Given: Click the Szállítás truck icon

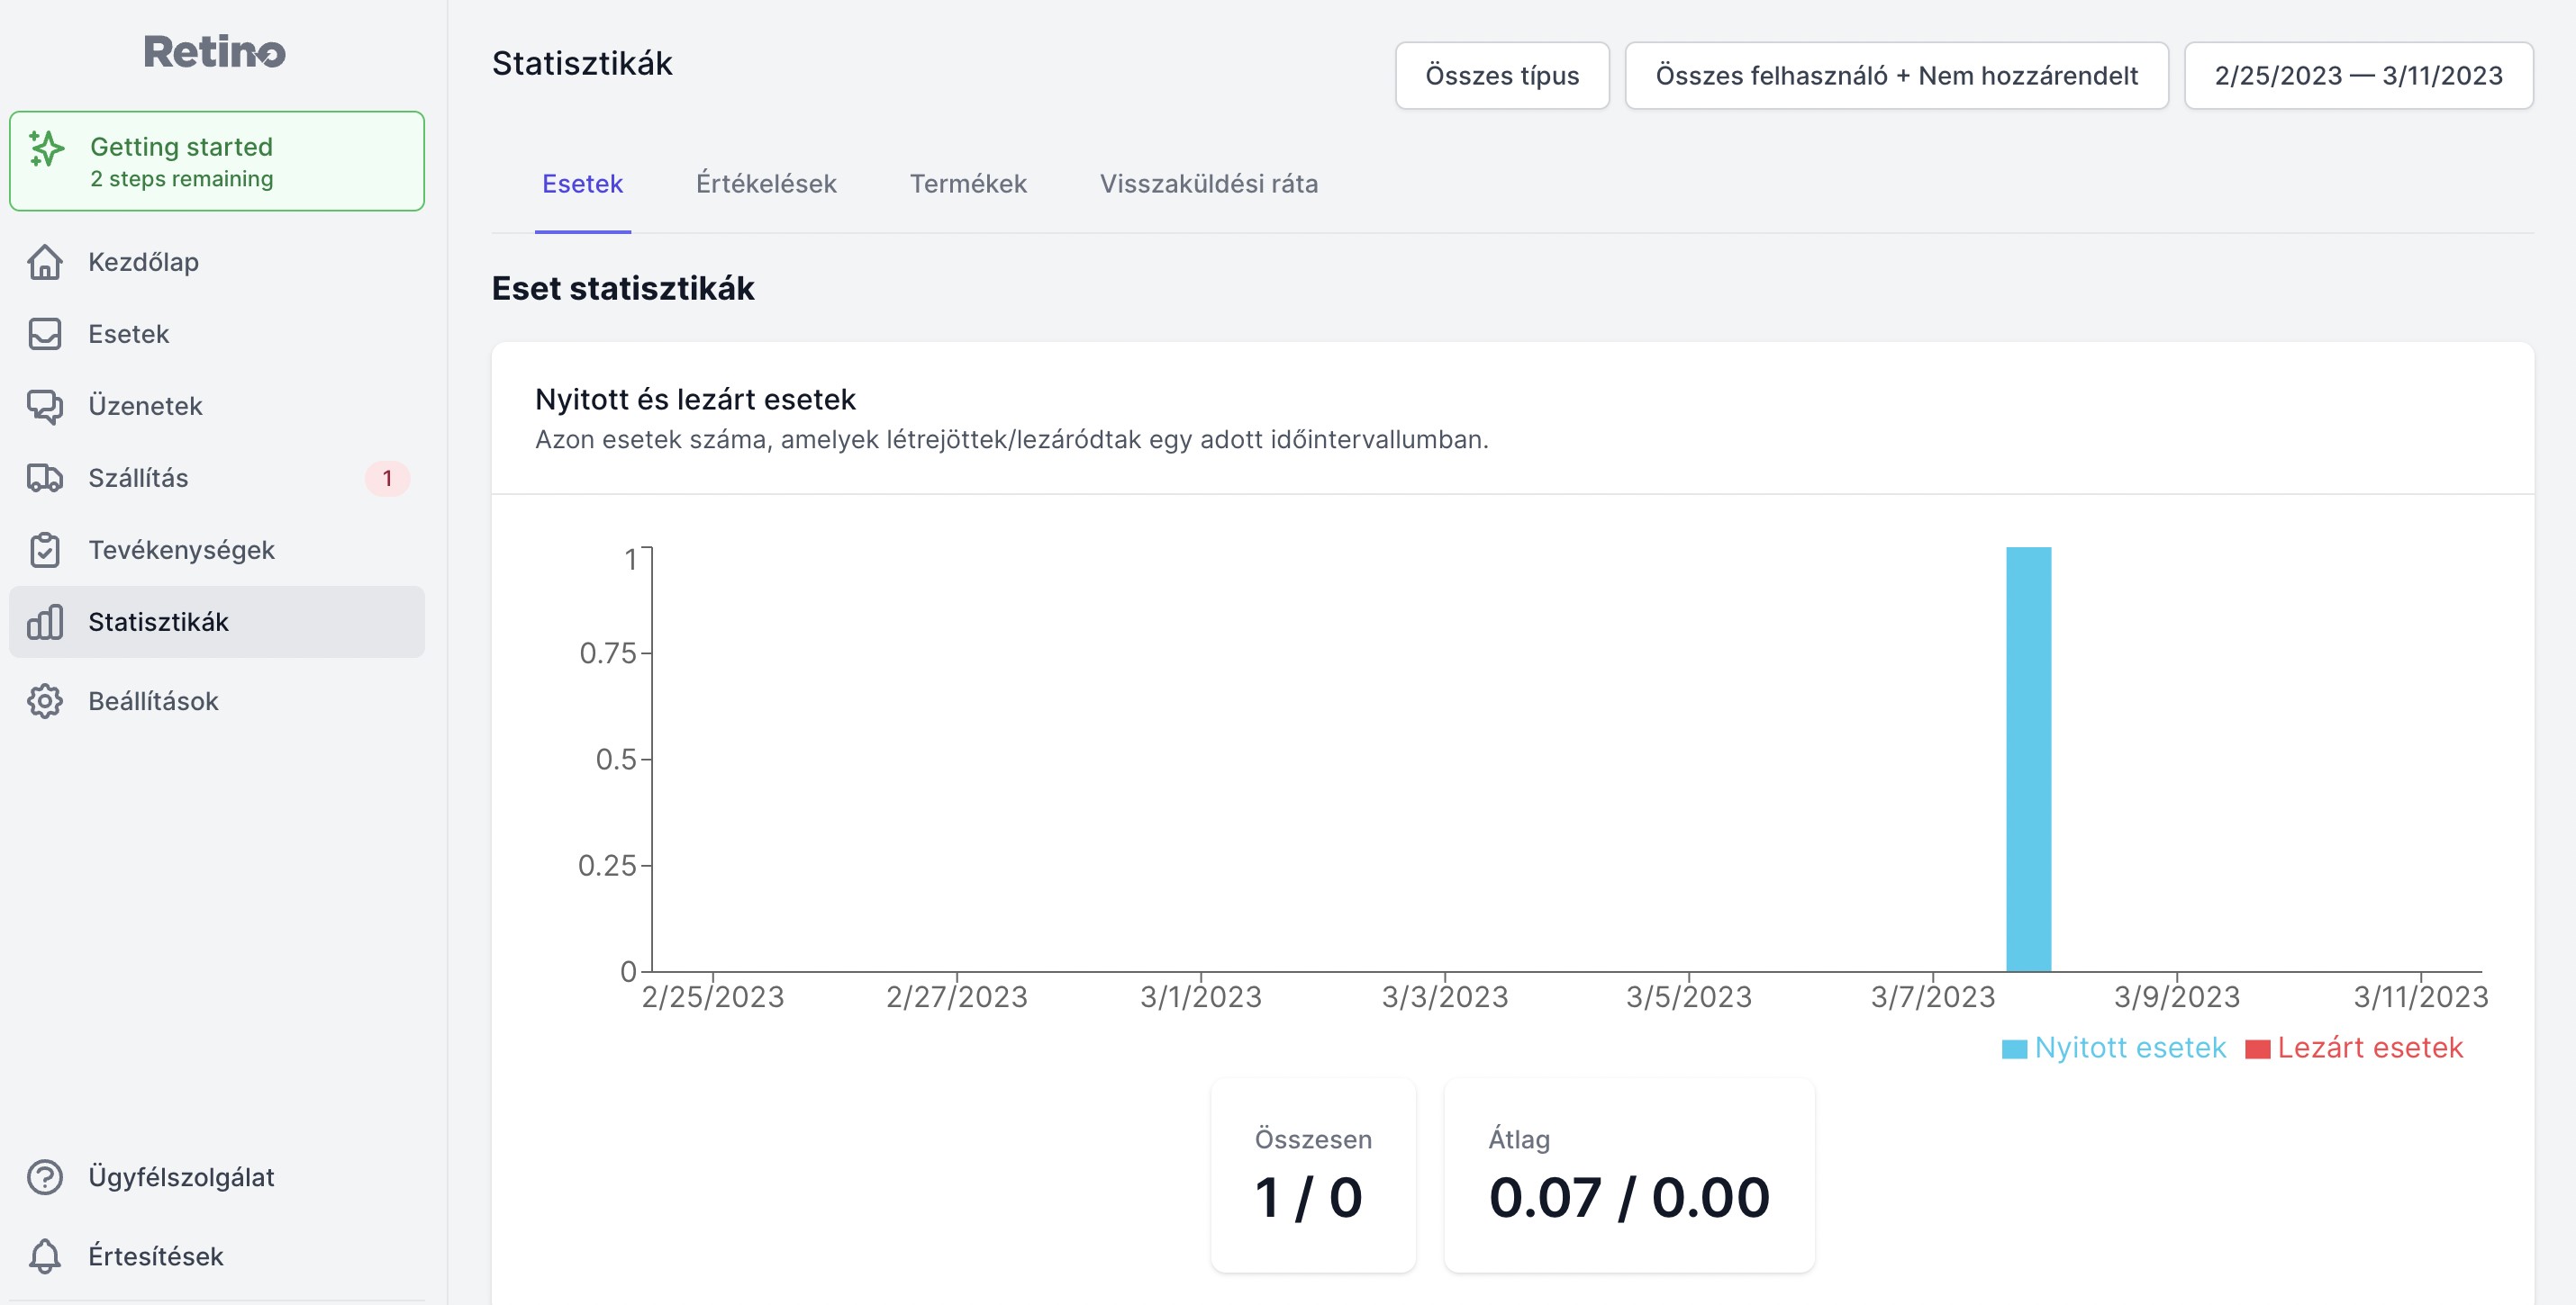Looking at the screenshot, I should (x=45, y=478).
